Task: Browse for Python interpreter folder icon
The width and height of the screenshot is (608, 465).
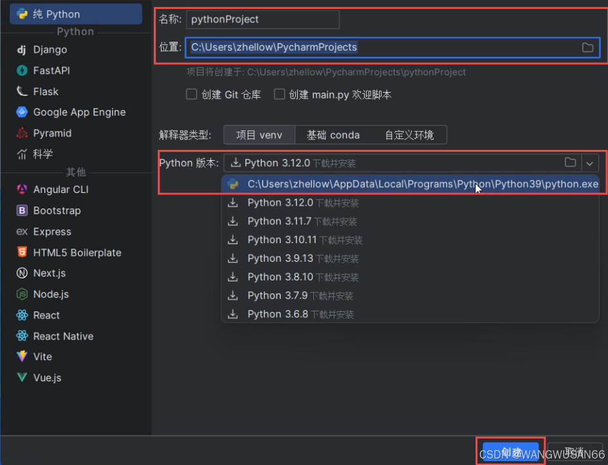Action: 570,162
